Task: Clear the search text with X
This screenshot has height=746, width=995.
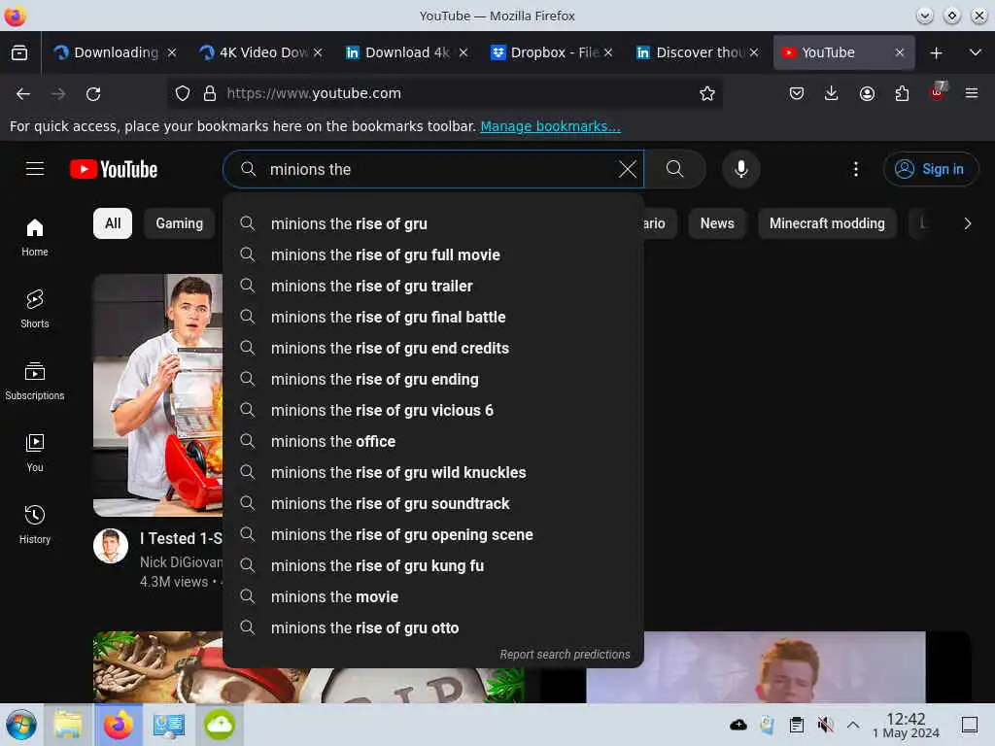Action: tap(627, 169)
